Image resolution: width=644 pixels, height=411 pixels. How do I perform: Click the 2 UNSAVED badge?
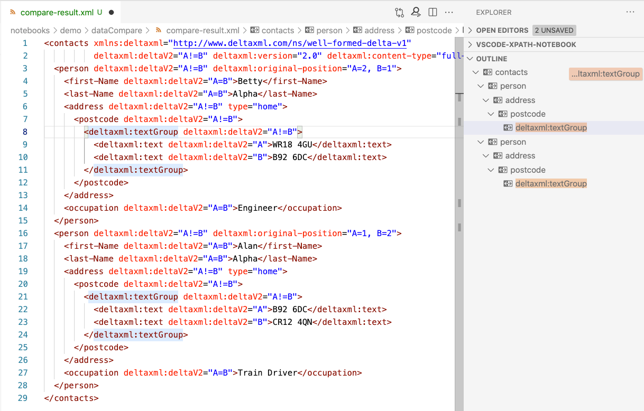tap(554, 30)
